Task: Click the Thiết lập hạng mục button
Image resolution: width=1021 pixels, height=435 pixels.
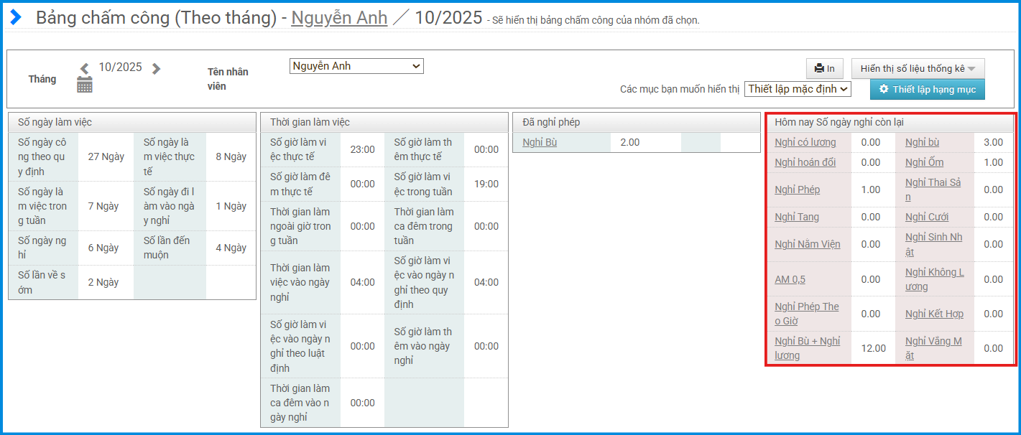Action: pyautogui.click(x=927, y=89)
